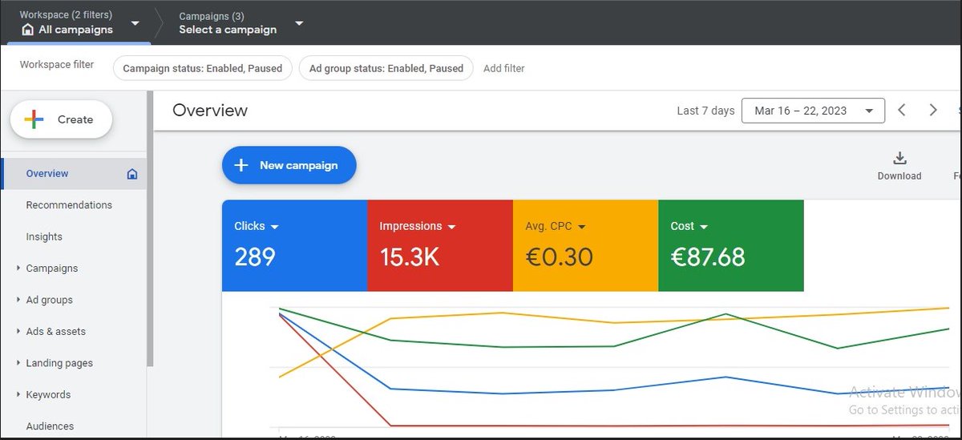This screenshot has width=962, height=440.
Task: Open the Mar 16 – 22, 2023 date picker
Action: click(813, 111)
